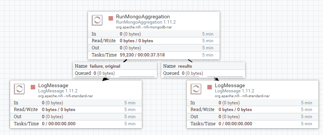Screen dimensions: 323x135
Task: Click object-count backpressure bar of failure, original connection
Action: (93, 77)
